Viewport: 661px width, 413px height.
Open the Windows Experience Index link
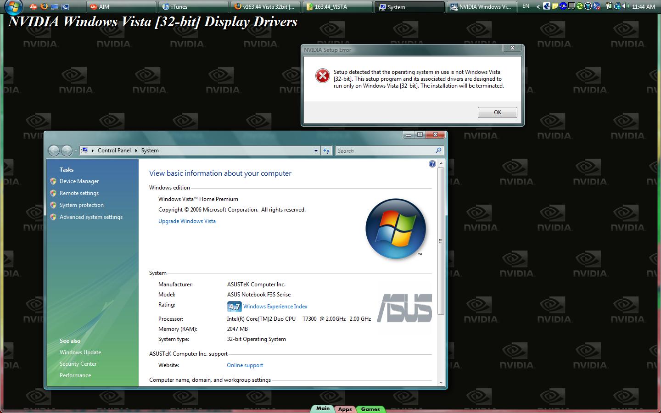point(275,307)
